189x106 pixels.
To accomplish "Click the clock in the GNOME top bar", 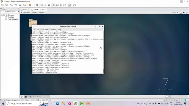I will click(175, 13).
